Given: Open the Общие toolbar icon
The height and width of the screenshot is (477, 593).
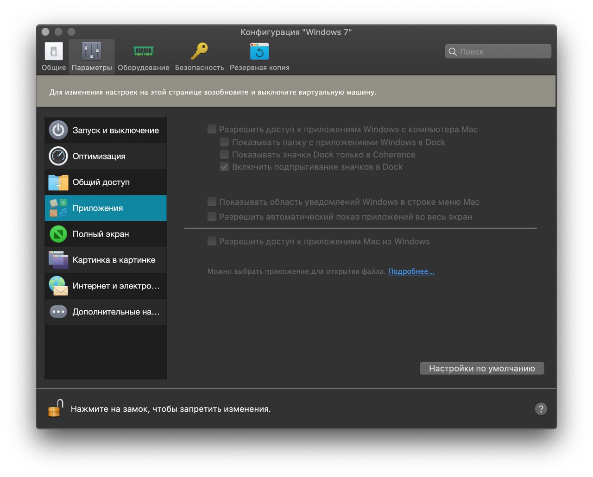Looking at the screenshot, I should click(x=54, y=51).
